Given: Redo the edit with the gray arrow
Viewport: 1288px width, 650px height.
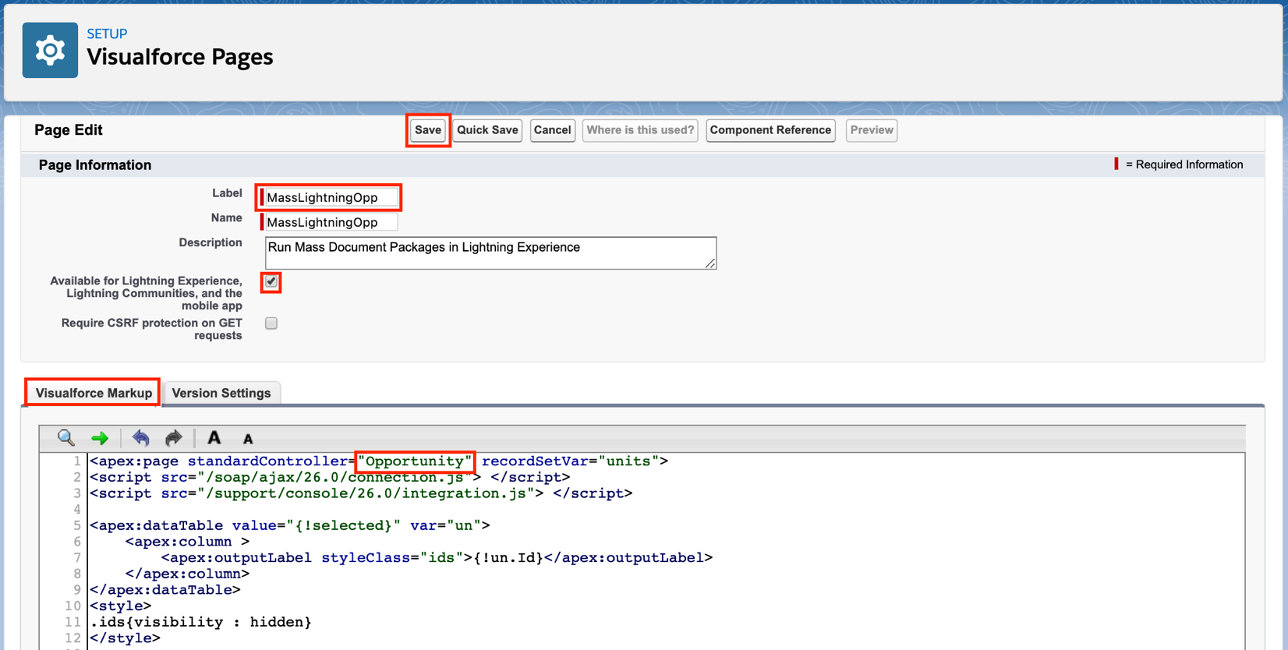Looking at the screenshot, I should [174, 438].
